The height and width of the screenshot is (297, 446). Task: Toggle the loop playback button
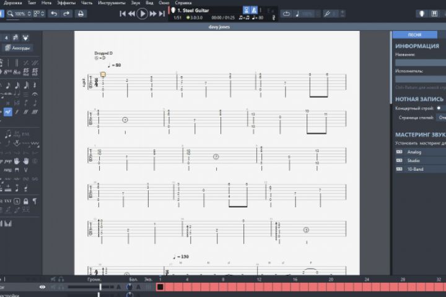[x=286, y=14]
